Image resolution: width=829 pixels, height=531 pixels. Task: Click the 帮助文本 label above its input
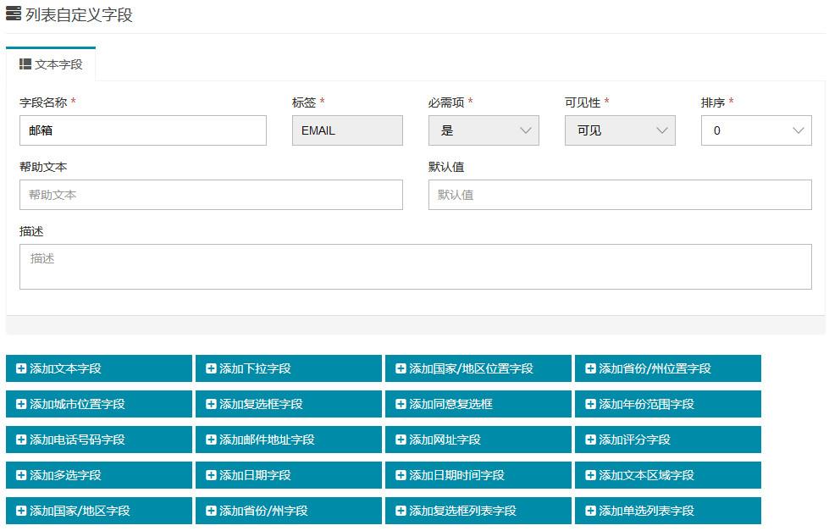(x=43, y=167)
